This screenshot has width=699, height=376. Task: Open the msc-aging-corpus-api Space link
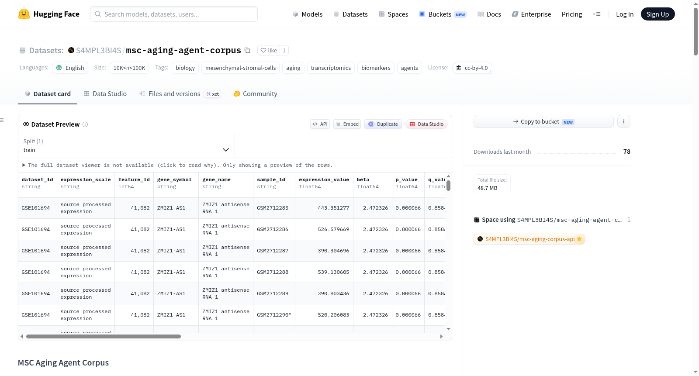point(529,239)
